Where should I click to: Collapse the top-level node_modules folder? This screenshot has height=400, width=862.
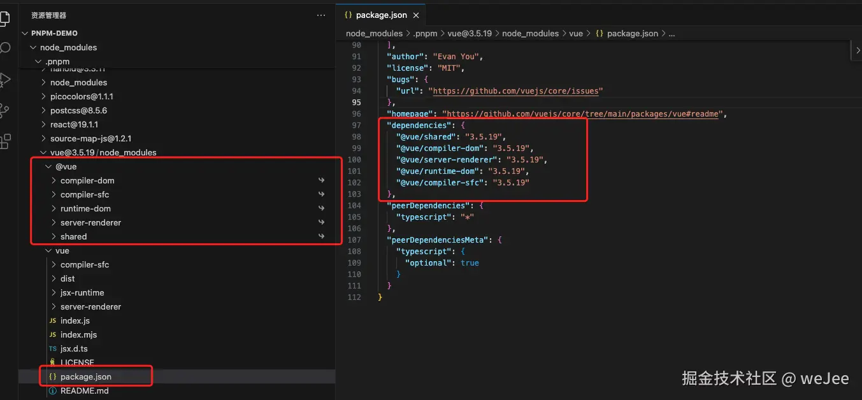[33, 48]
